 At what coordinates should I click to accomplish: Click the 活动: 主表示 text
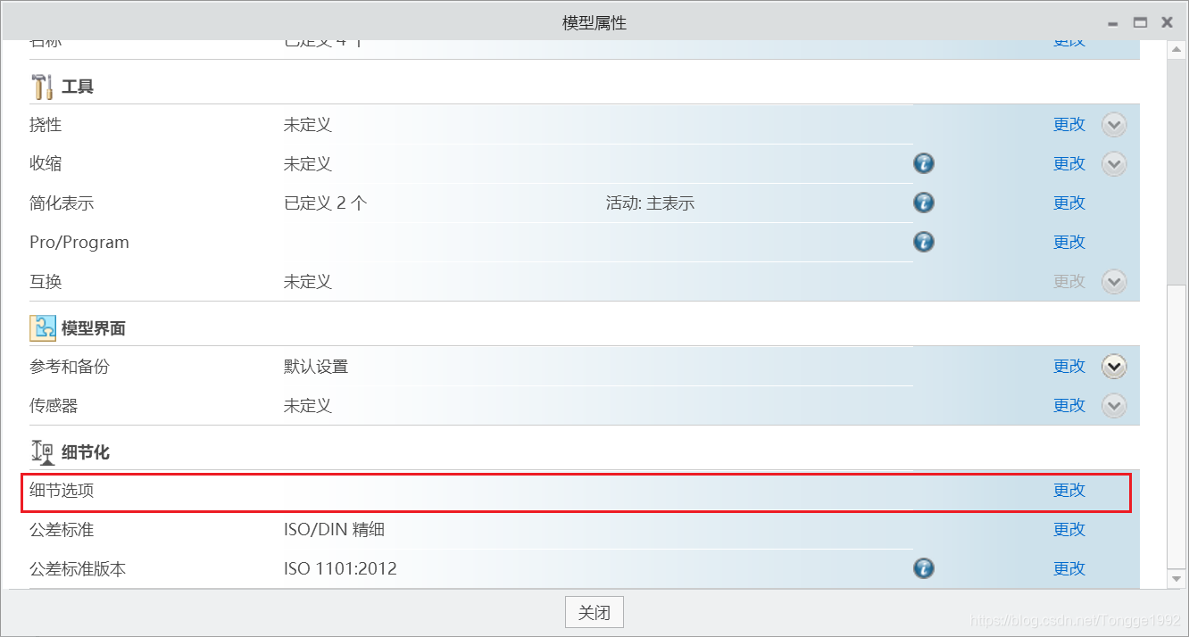click(650, 203)
